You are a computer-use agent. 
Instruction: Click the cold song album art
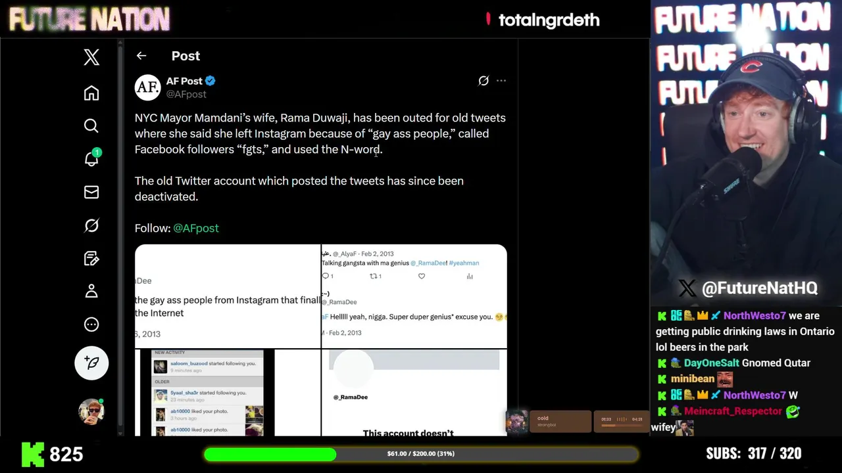(516, 422)
